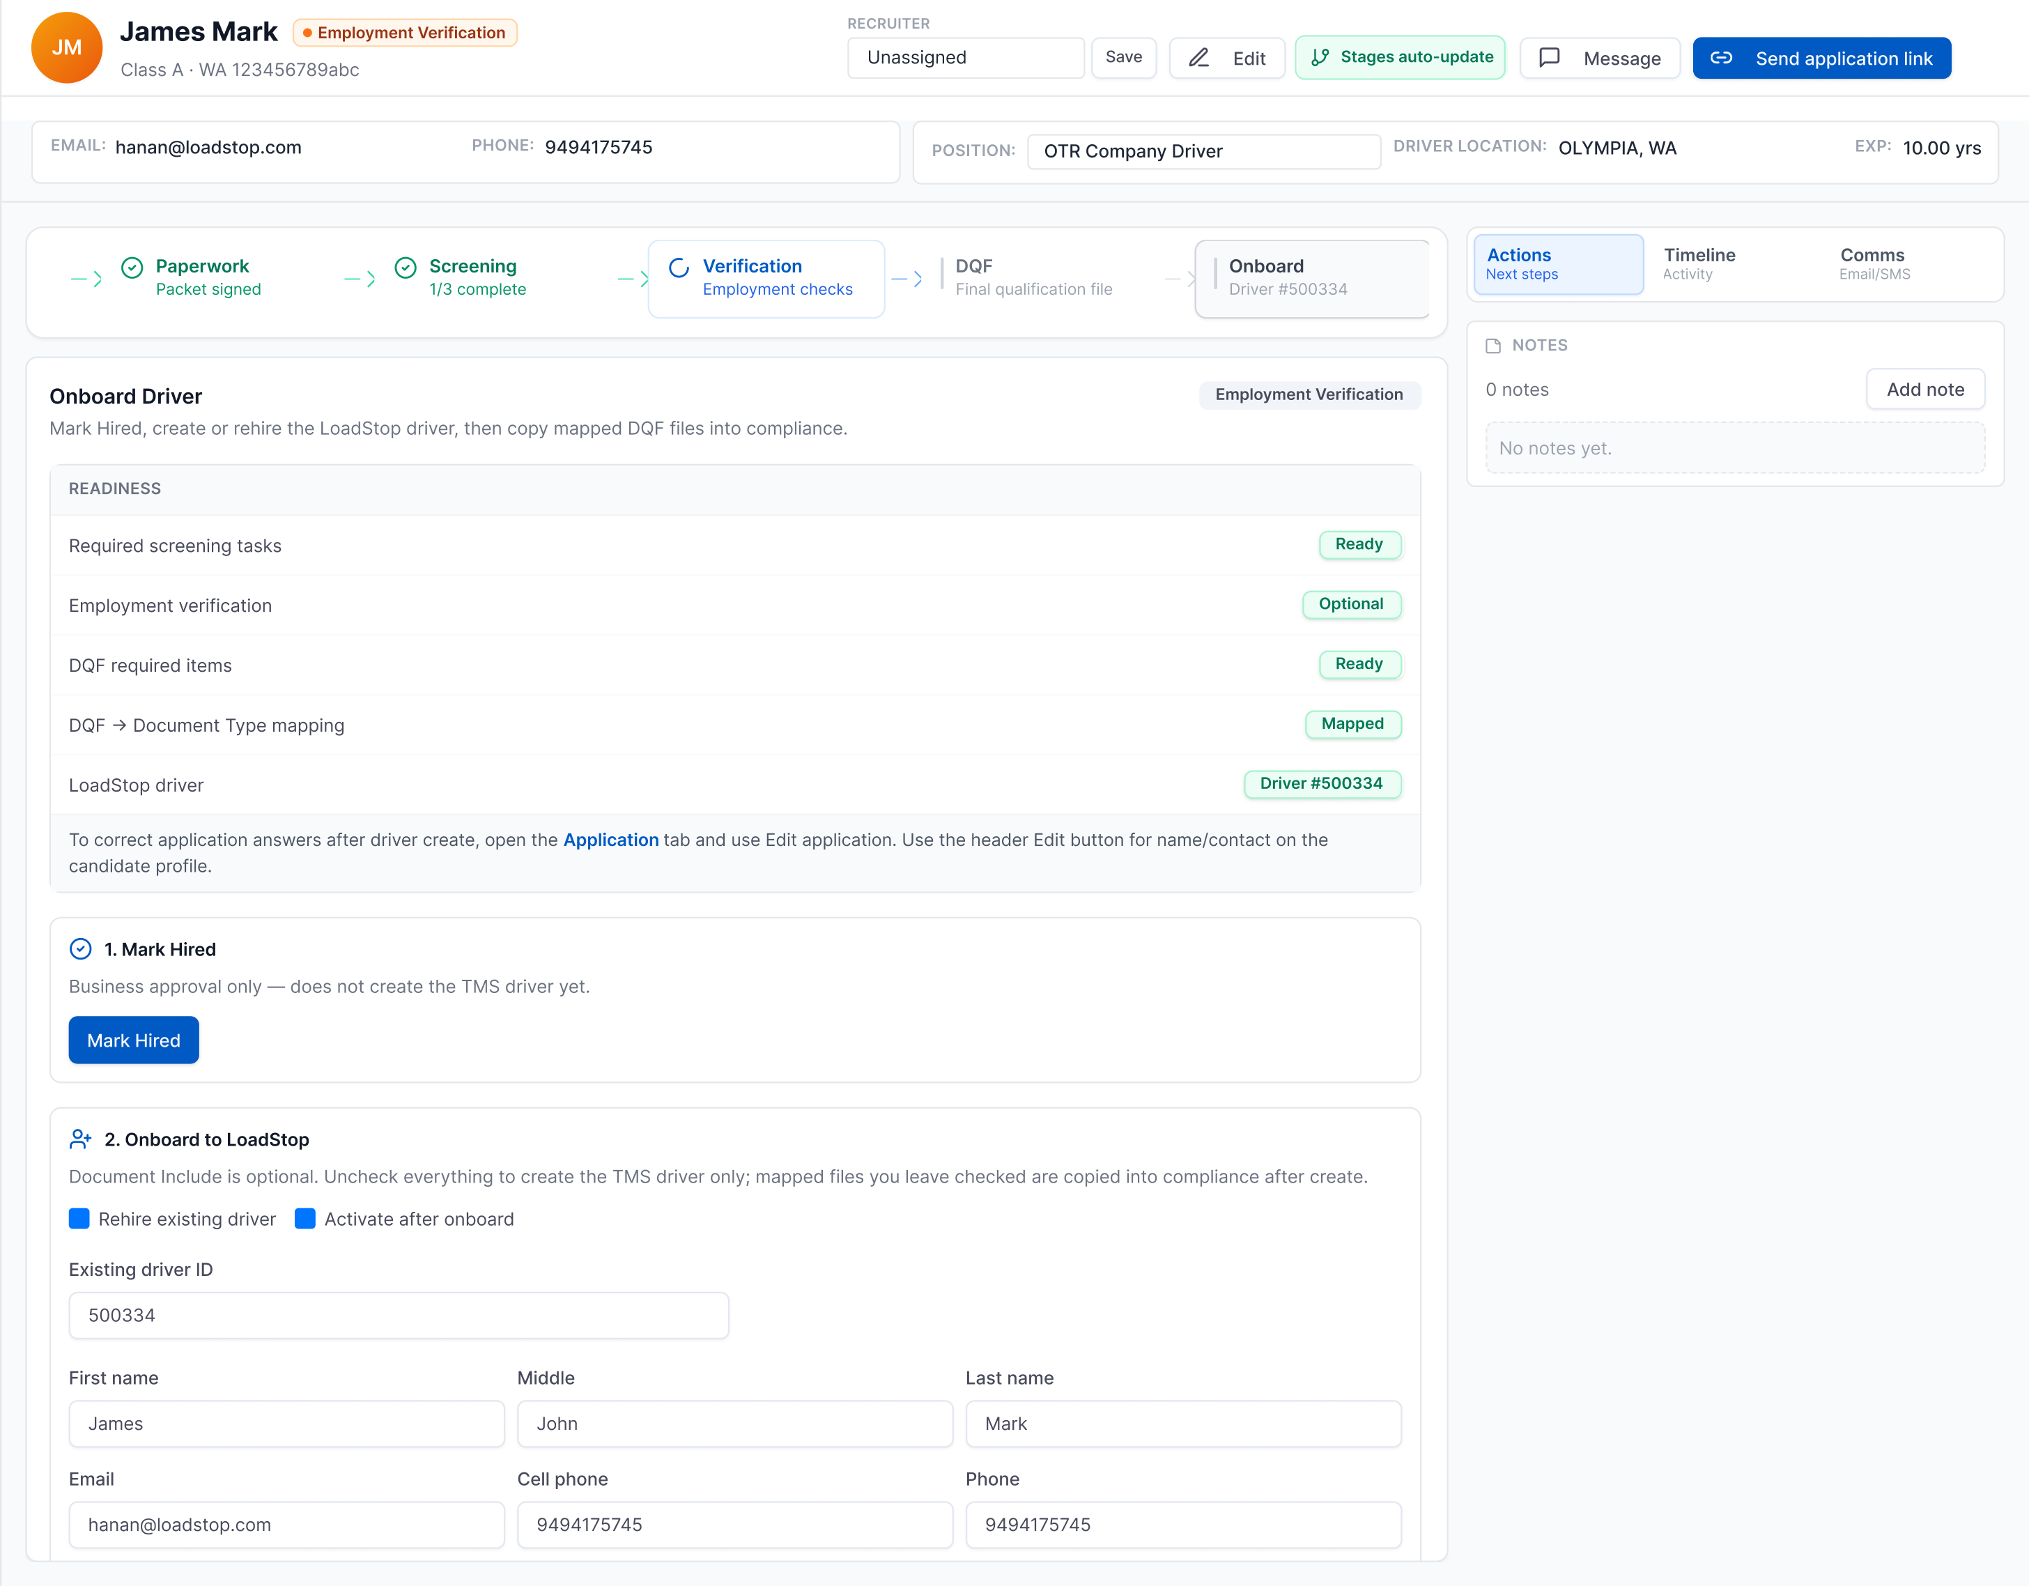Click the recruiter Save button
The width and height of the screenshot is (2029, 1586).
click(1123, 58)
